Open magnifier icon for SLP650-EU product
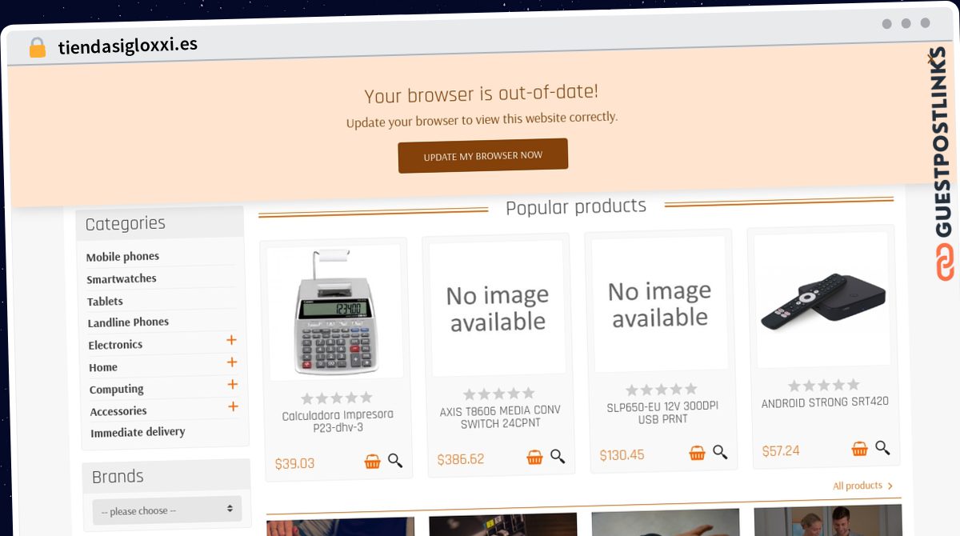 tap(720, 453)
